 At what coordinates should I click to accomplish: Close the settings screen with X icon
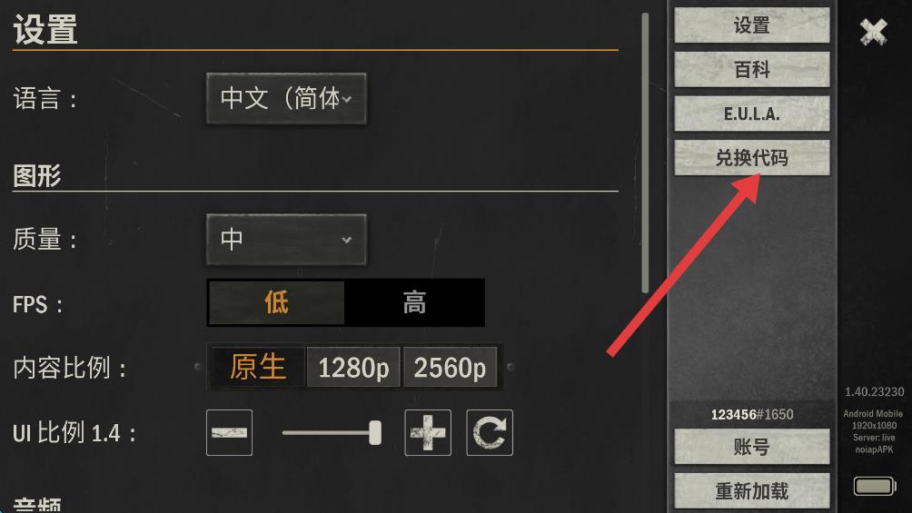click(x=873, y=32)
